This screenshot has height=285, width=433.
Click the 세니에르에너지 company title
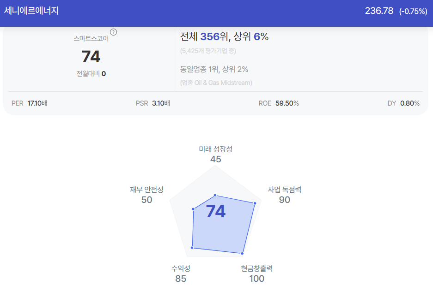31,11
